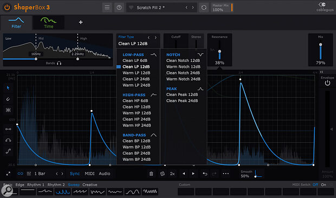Open the 1 Bar length dropdown
This screenshot has width=336, height=198.
[40, 174]
